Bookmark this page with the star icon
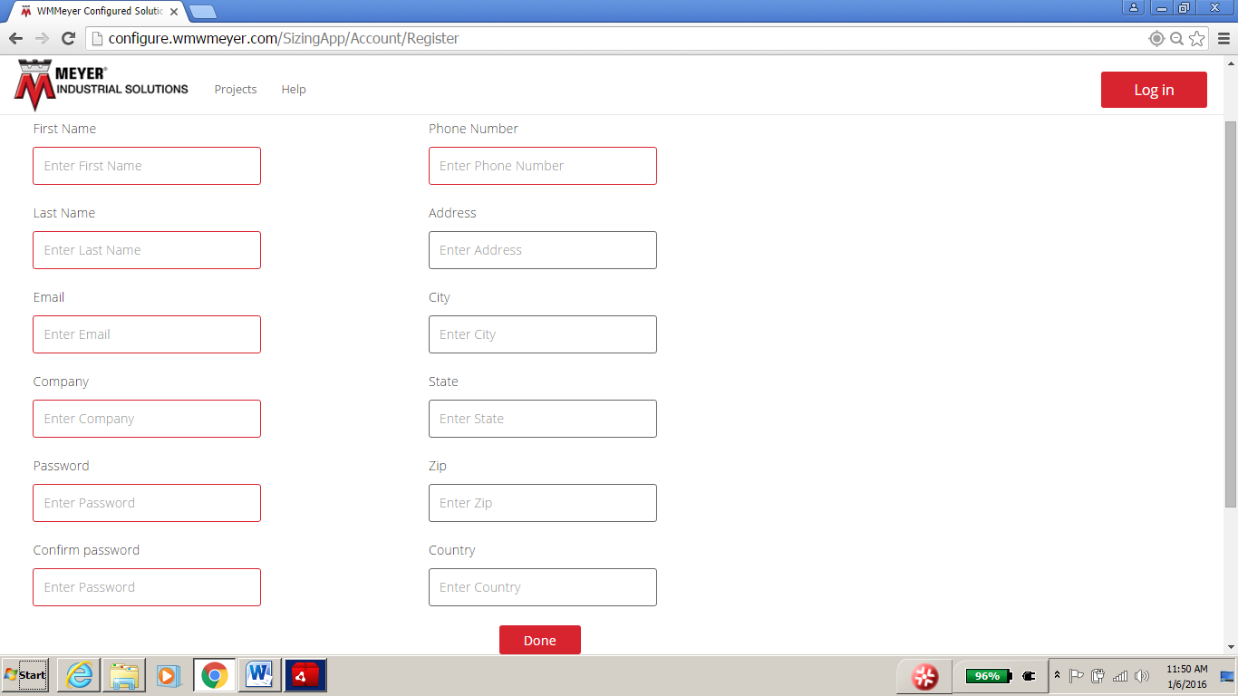 tap(1196, 38)
